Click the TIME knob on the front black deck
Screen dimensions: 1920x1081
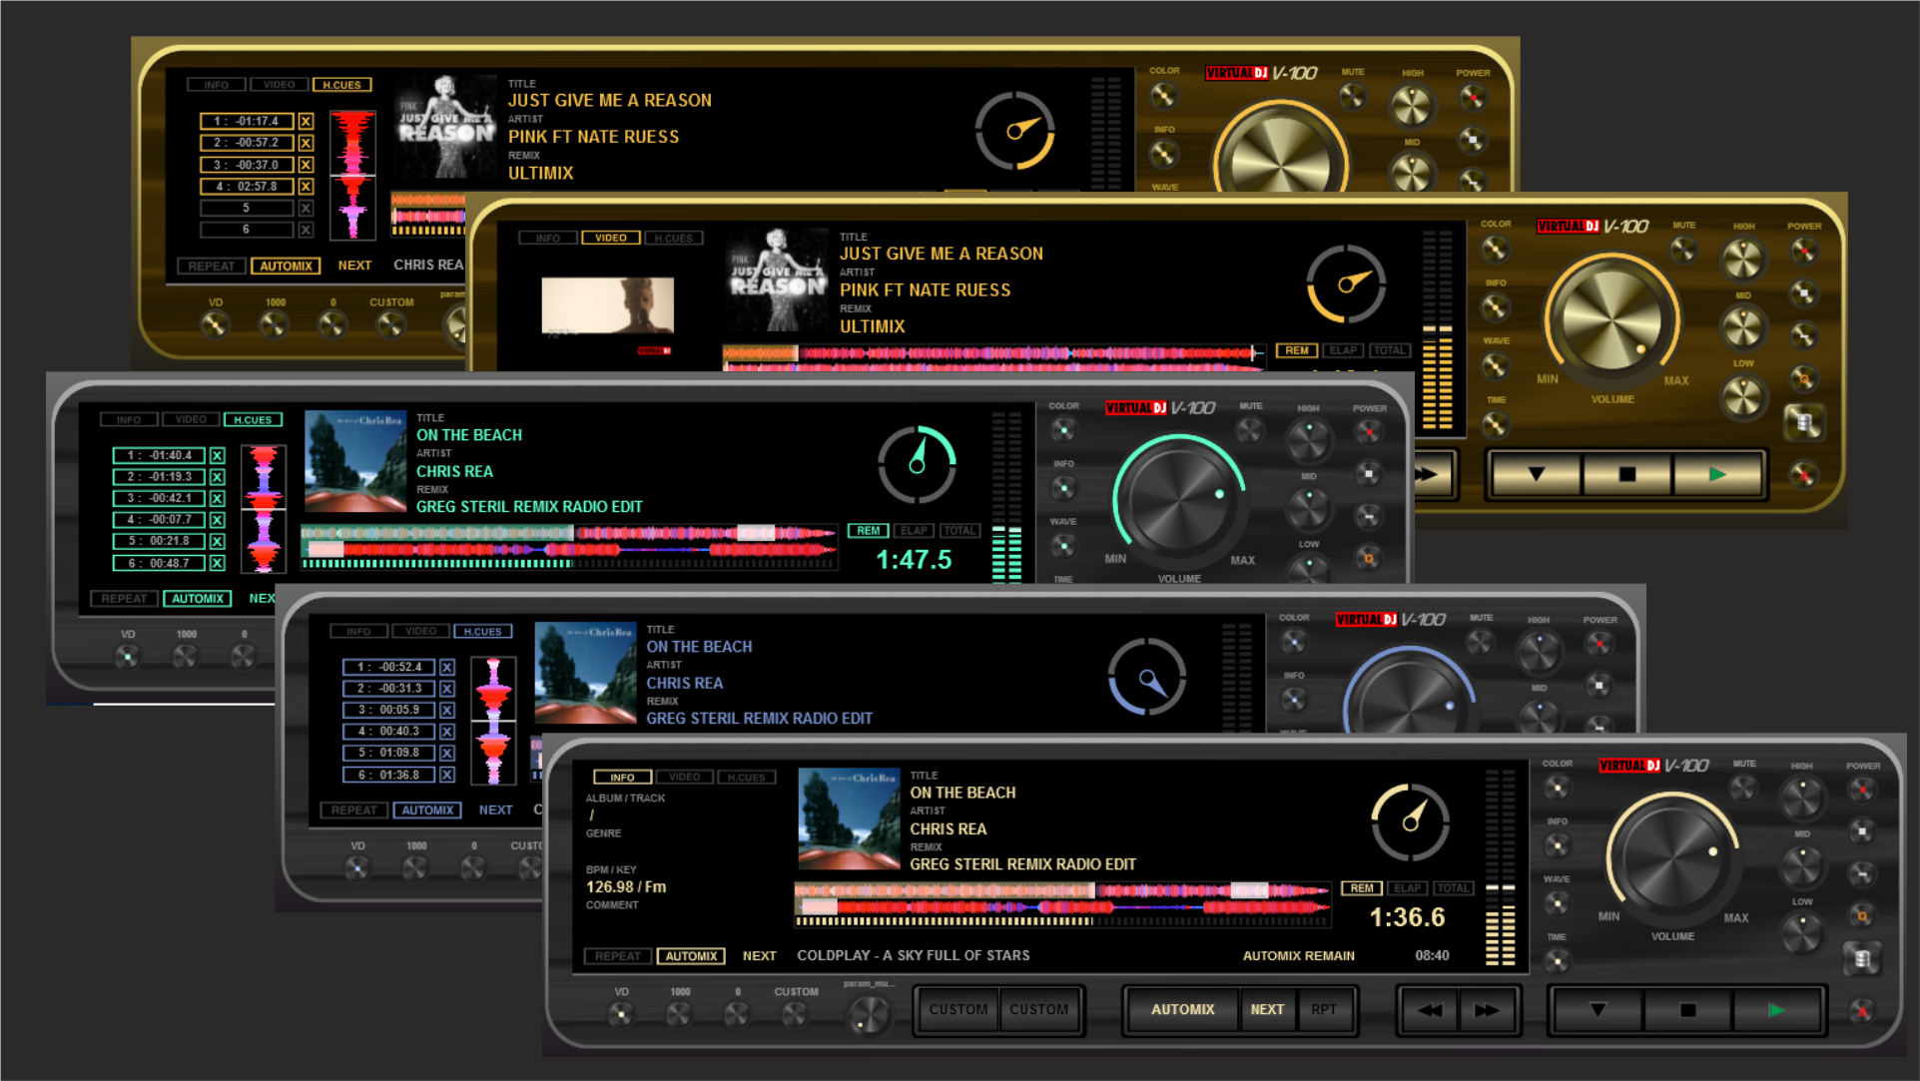tap(1557, 961)
